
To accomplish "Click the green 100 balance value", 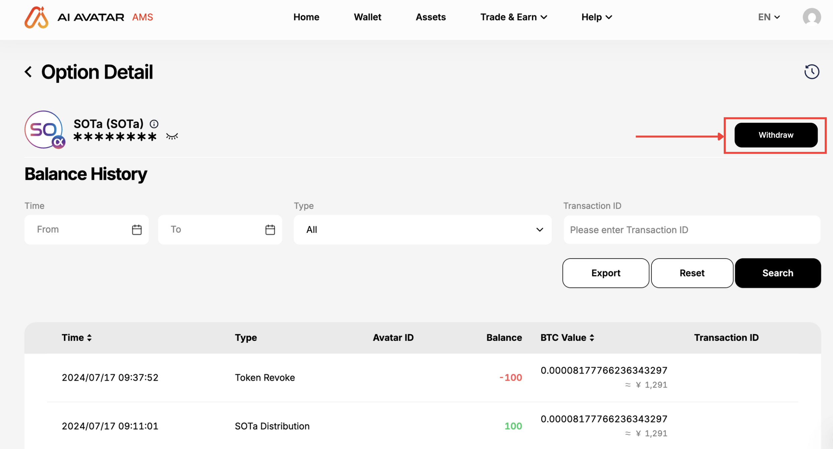I will click(513, 426).
